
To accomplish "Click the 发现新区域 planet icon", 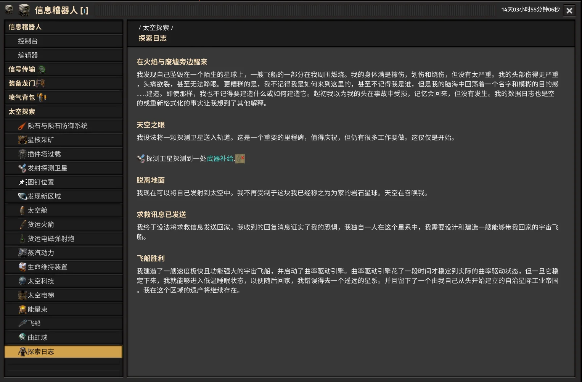I will click(23, 197).
